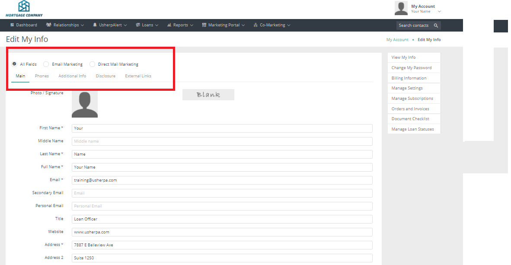Expand the Loans dropdown menu
The height and width of the screenshot is (265, 511).
[x=147, y=25]
